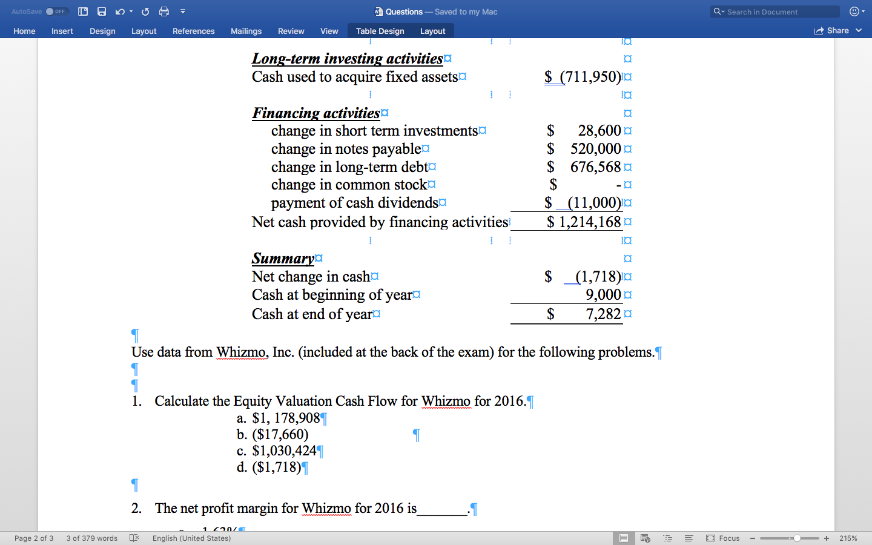Switch to the Design tab

tap(102, 31)
